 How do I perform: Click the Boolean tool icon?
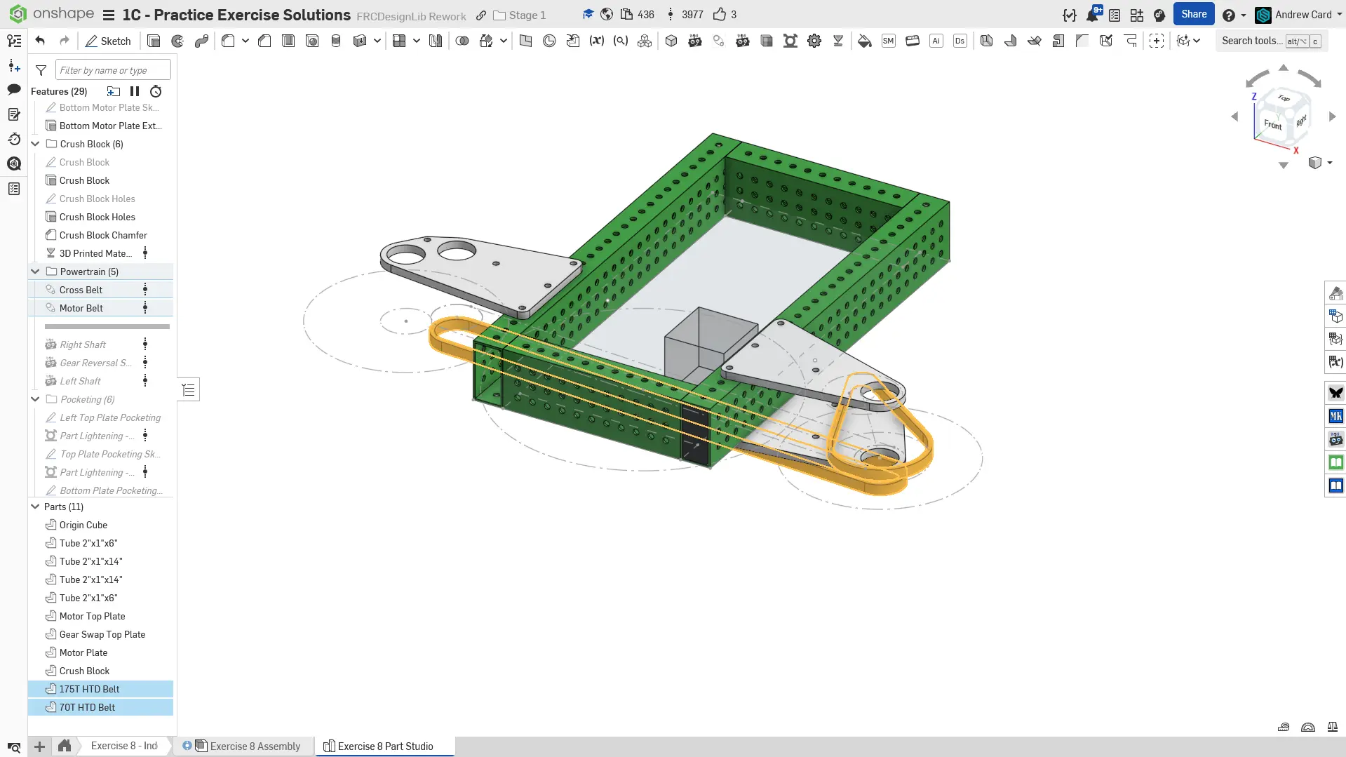click(x=462, y=41)
